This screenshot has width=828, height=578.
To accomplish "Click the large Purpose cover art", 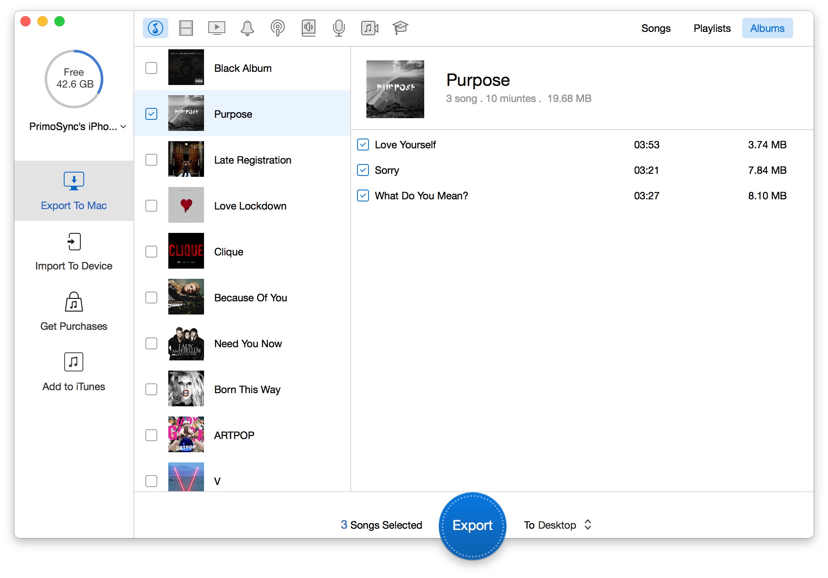I will point(395,89).
